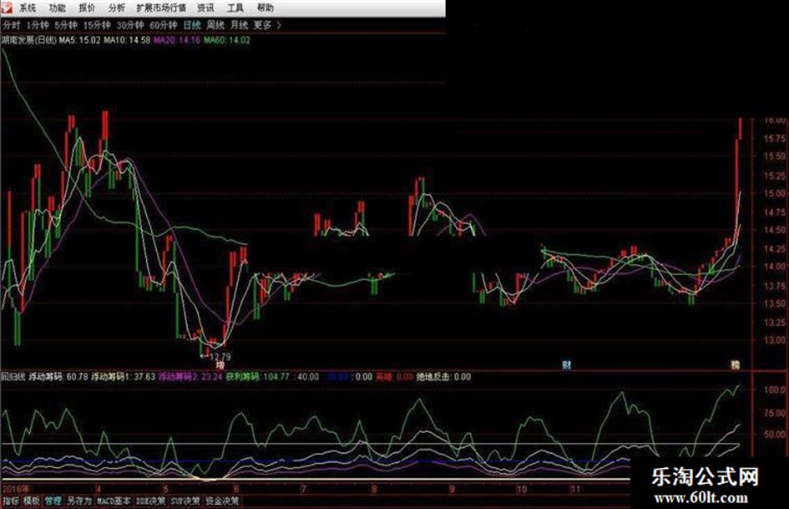
Task: Select the 周线 weekly chart tab
Action: (215, 25)
